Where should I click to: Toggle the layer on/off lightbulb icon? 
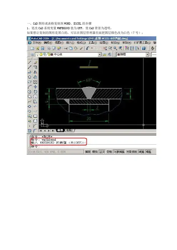click(37, 54)
